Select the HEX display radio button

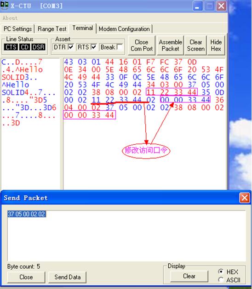click(221, 272)
